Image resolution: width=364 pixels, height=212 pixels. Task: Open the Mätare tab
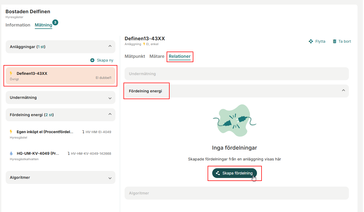157,56
